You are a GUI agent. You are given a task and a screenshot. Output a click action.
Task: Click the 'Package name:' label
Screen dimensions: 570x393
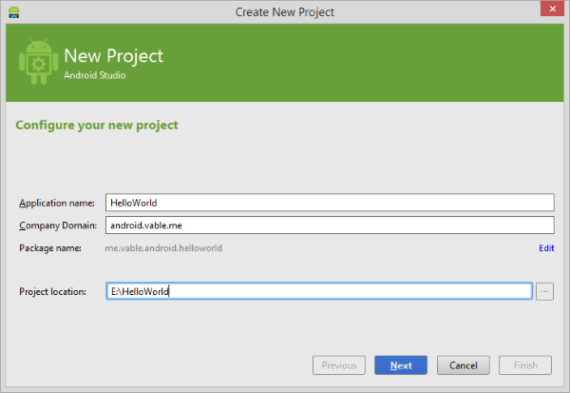click(x=50, y=248)
